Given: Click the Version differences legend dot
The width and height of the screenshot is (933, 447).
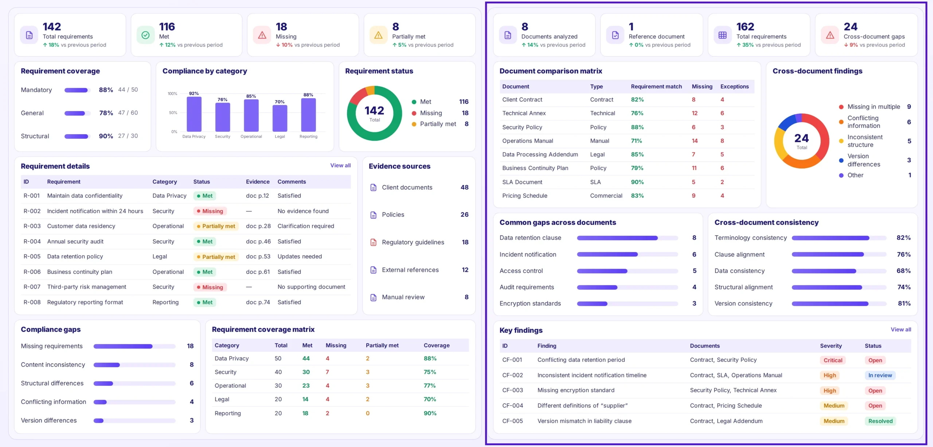Looking at the screenshot, I should [841, 161].
